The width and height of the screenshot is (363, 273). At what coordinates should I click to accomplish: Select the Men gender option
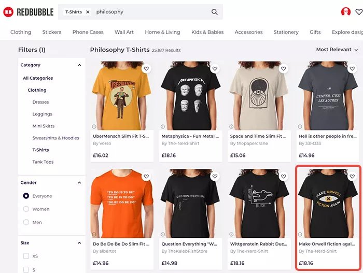point(26,222)
